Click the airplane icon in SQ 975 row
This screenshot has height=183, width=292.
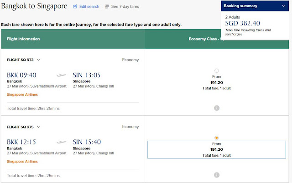tap(62, 142)
